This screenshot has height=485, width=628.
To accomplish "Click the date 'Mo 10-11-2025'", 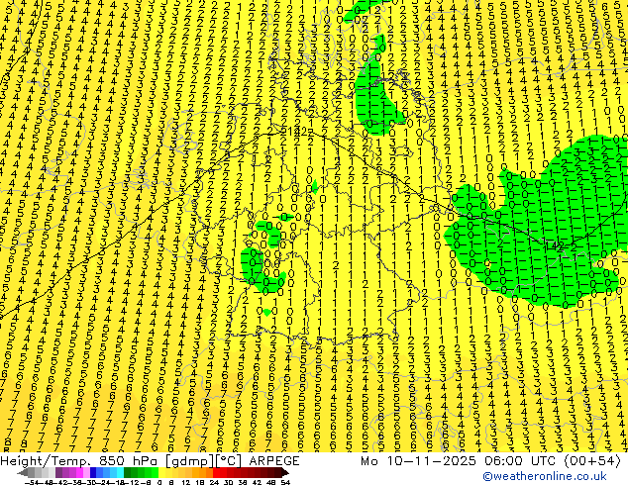I will 418,461.
